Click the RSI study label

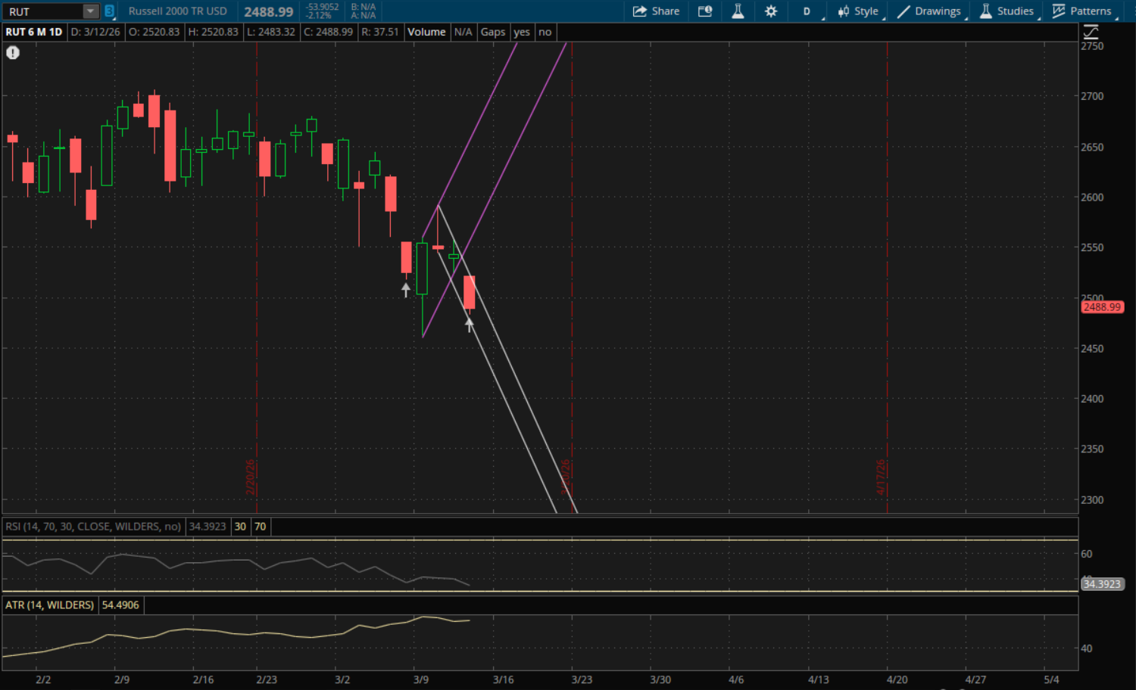pyautogui.click(x=93, y=527)
